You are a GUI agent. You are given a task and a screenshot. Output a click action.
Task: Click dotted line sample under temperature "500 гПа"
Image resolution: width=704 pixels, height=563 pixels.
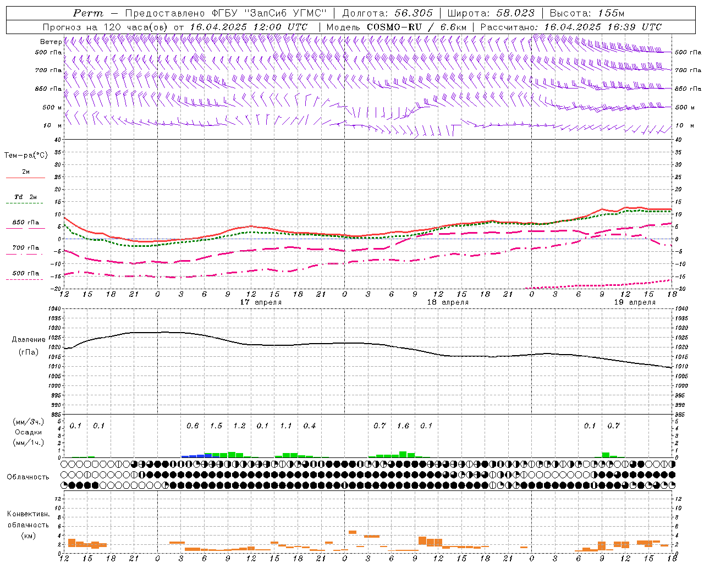point(24,279)
